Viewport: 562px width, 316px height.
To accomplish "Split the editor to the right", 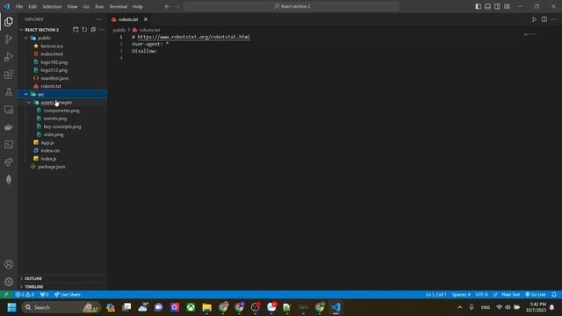I will [544, 19].
